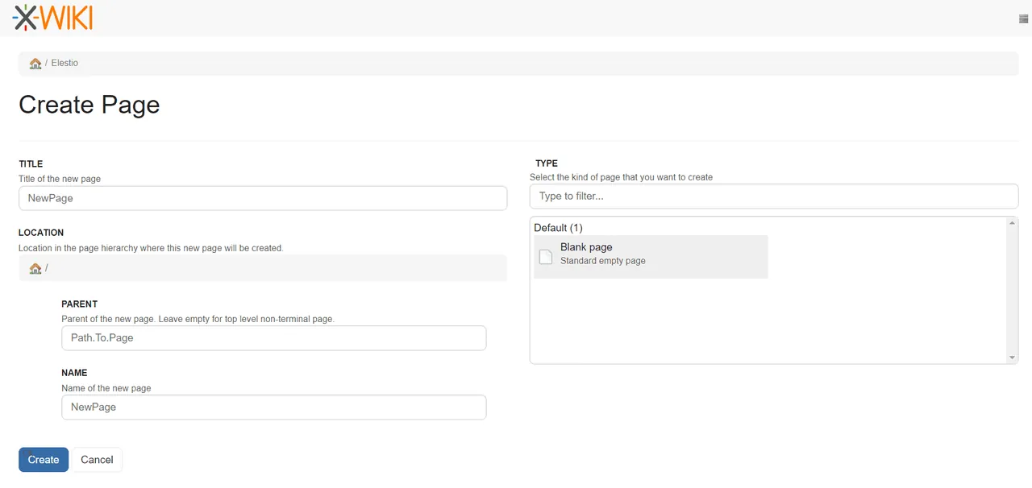Click the LOCATION label
Image resolution: width=1032 pixels, height=488 pixels.
pyautogui.click(x=41, y=233)
